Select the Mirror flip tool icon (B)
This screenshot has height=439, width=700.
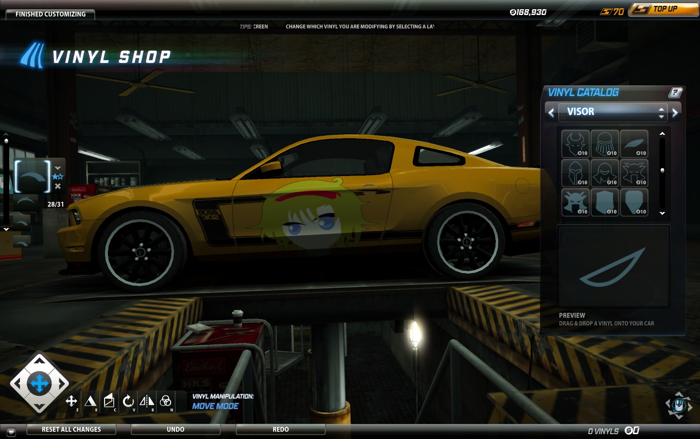pos(147,401)
